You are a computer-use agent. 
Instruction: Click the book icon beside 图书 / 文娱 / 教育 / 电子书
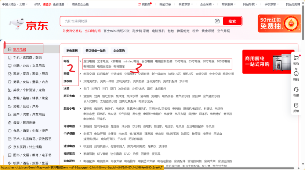(10, 155)
